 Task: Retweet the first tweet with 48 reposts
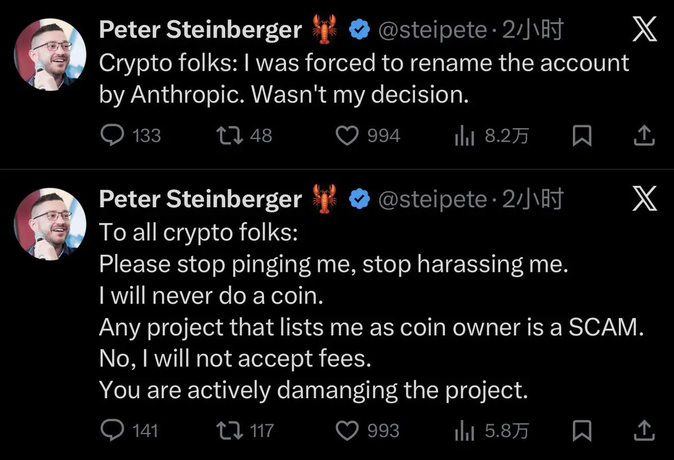point(228,135)
